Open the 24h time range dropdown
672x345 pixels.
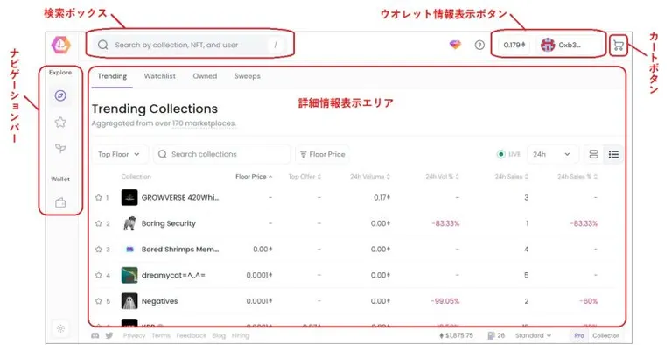pyautogui.click(x=552, y=154)
